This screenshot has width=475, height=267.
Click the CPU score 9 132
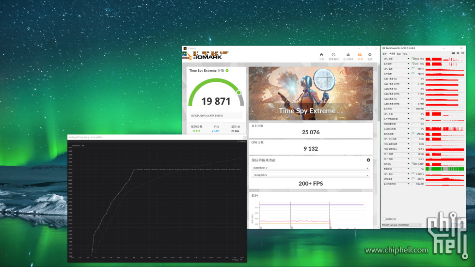coord(311,149)
